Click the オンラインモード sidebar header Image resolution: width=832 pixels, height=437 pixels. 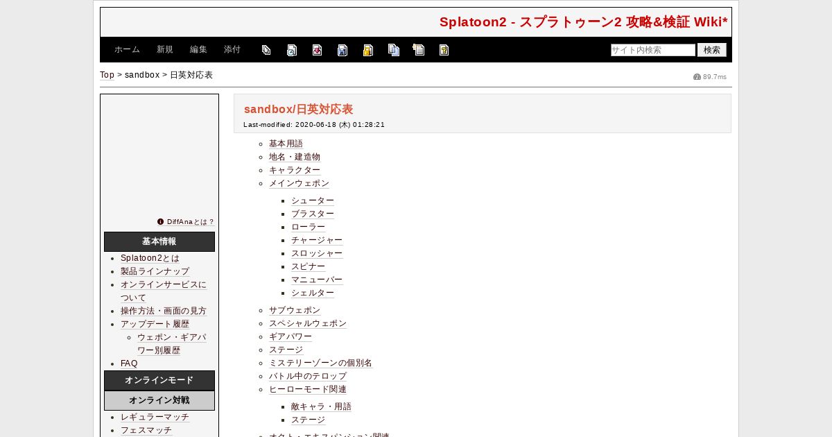[x=159, y=380]
